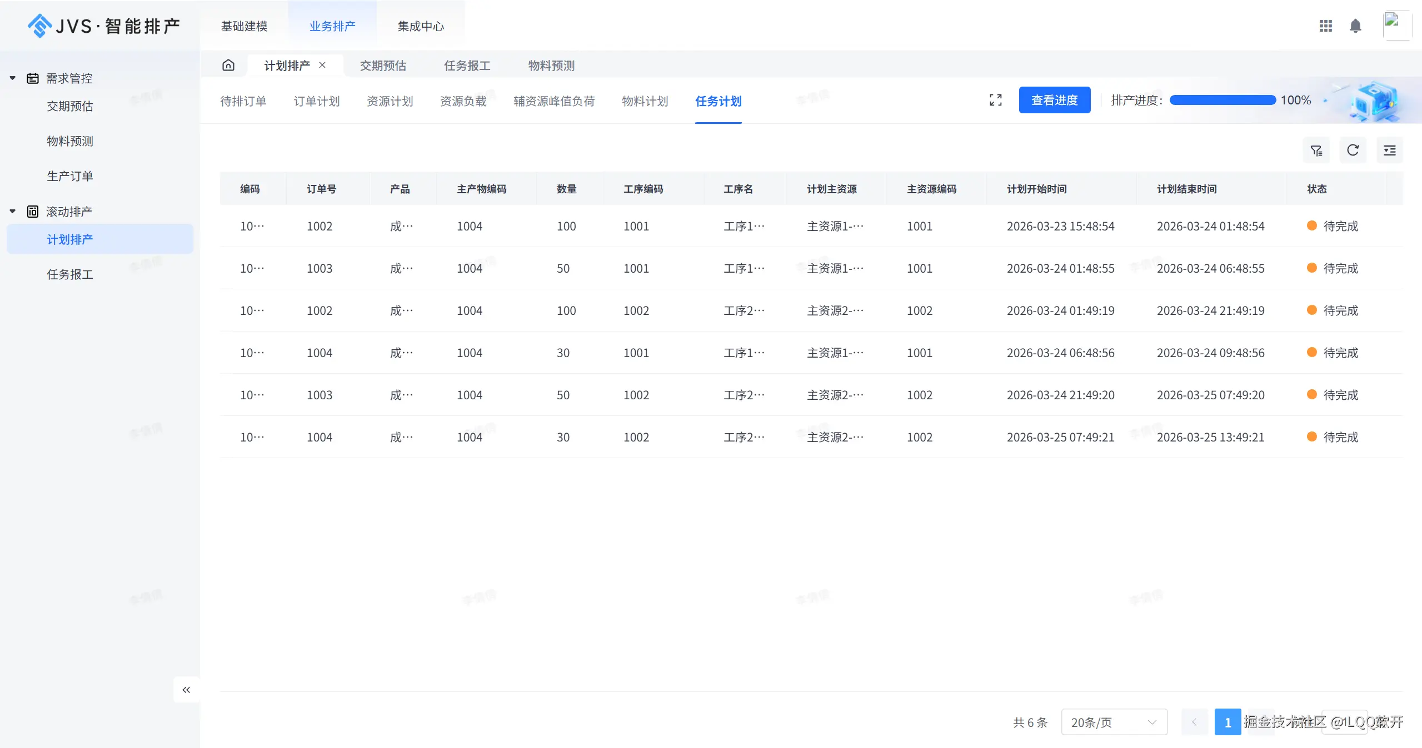Viewport: 1422px width, 748px height.
Task: Click the 查看进度 button
Action: [x=1054, y=99]
